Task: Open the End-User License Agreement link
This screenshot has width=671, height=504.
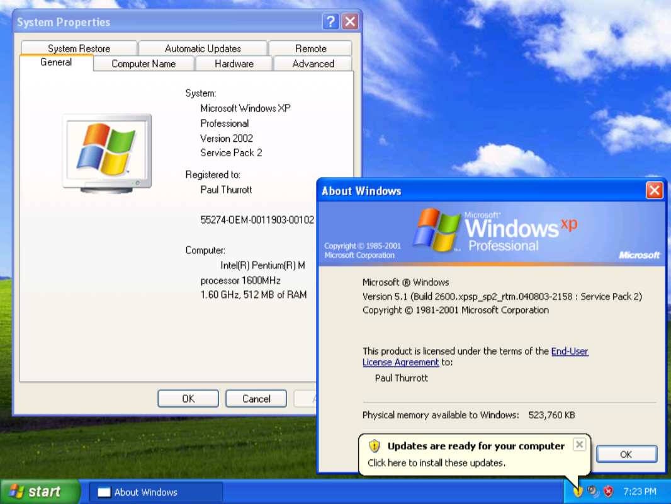Action: [x=570, y=352]
